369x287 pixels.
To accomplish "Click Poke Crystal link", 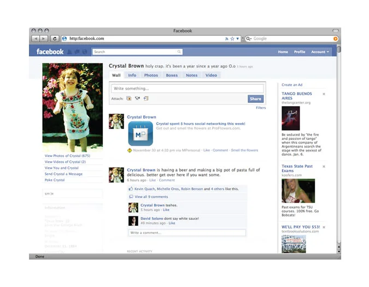I will [55, 180].
